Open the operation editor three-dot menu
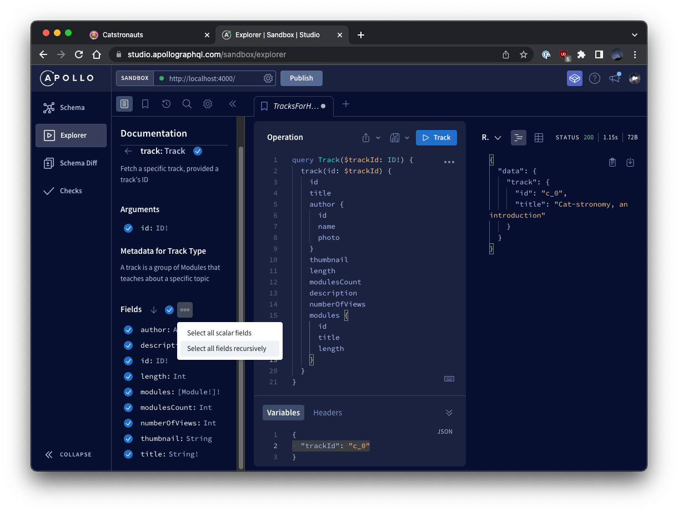Screen dimensions: 678x512 click(449, 162)
